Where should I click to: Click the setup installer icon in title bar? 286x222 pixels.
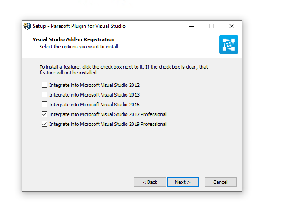coord(27,26)
